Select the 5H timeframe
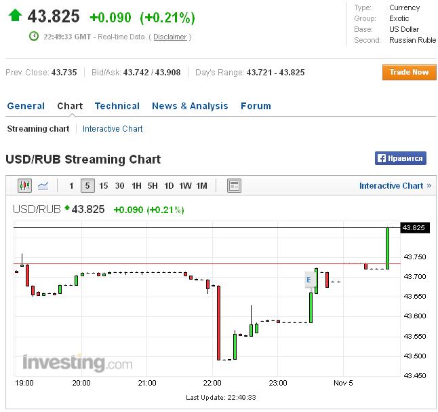 pyautogui.click(x=153, y=186)
